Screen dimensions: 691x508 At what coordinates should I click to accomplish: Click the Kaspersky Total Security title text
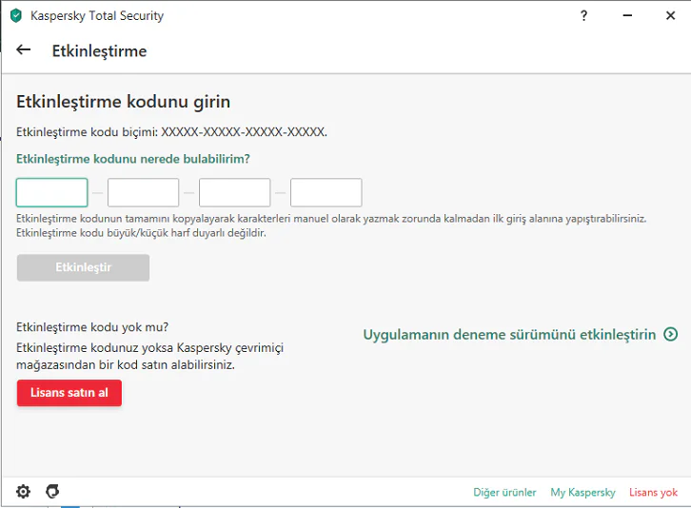pyautogui.click(x=97, y=16)
